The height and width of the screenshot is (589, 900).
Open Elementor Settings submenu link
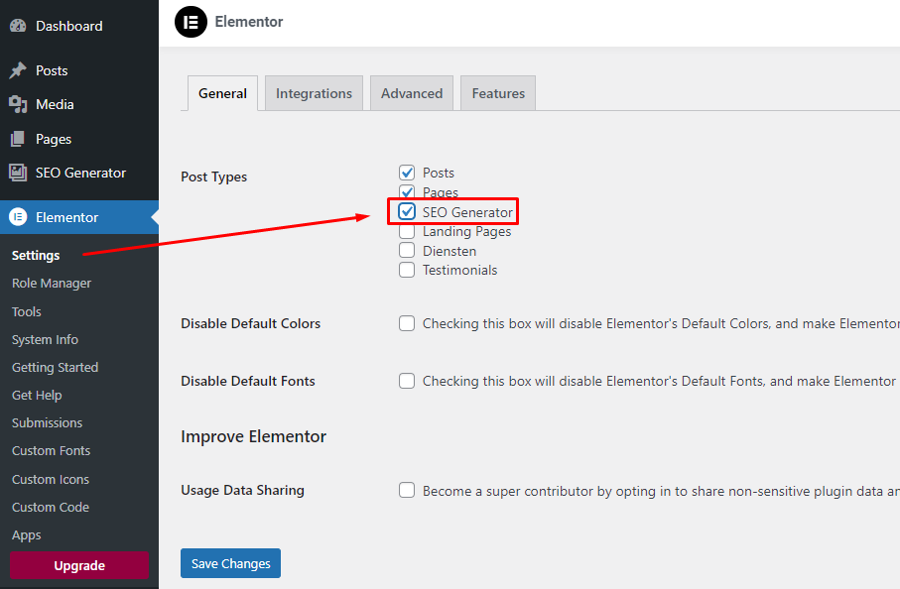pos(36,255)
